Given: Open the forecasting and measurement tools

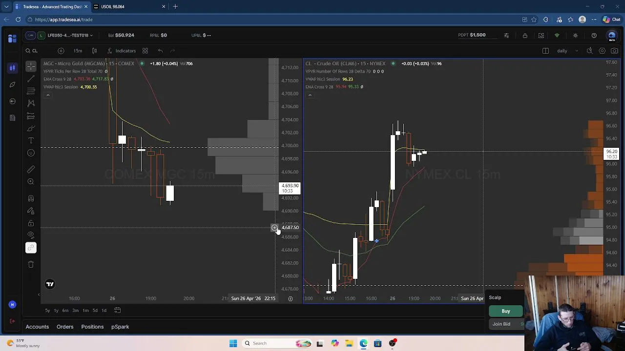Looking at the screenshot, I should [x=31, y=116].
